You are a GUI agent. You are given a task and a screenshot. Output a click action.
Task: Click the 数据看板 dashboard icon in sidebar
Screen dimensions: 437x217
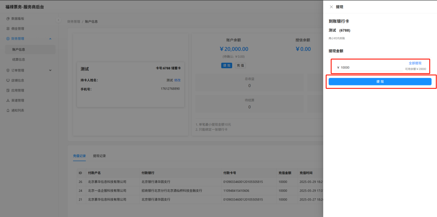click(8, 19)
